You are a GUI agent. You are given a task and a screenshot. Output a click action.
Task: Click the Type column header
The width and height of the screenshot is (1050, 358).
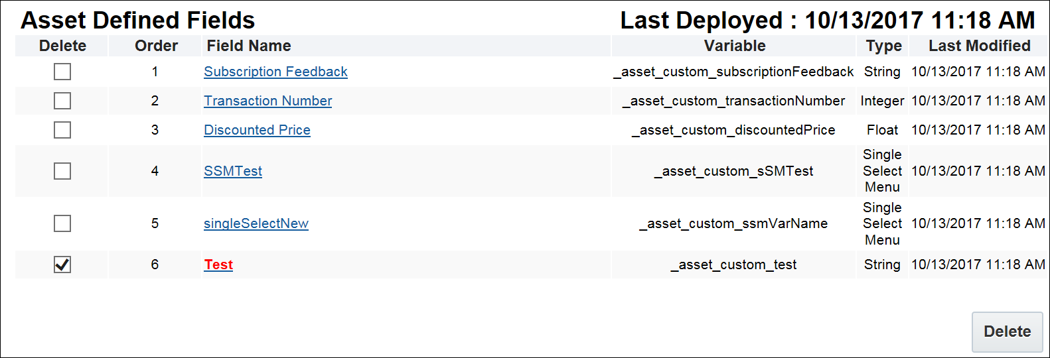pyautogui.click(x=883, y=46)
